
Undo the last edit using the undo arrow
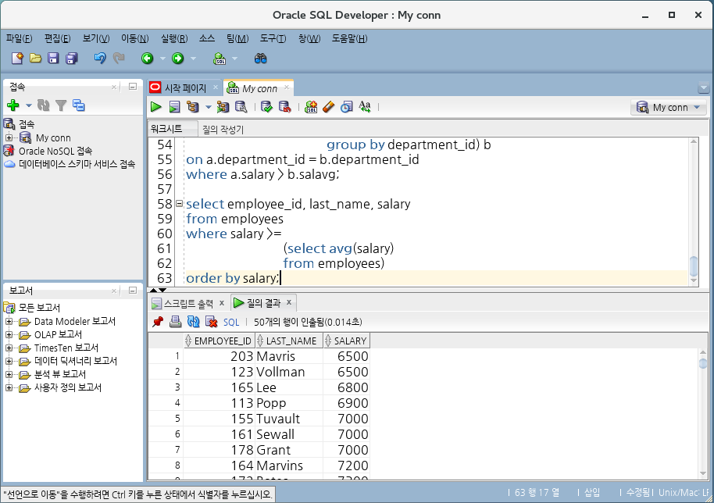coord(100,59)
